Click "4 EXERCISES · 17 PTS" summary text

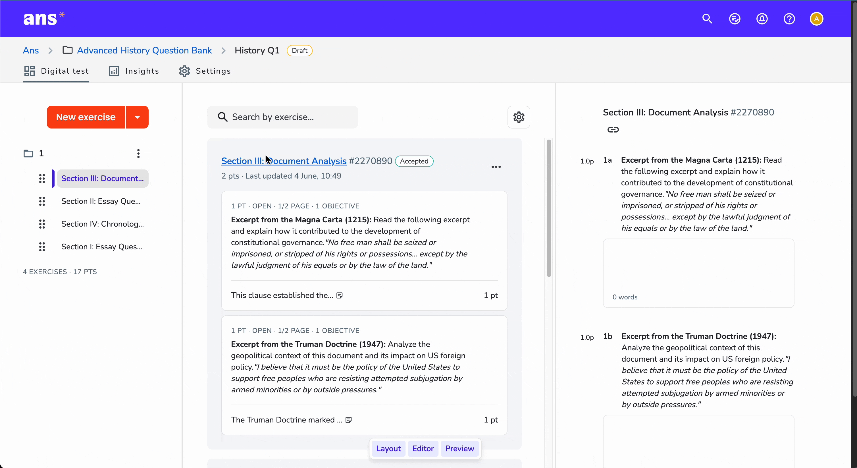60,272
